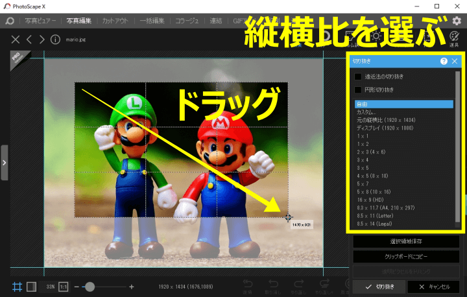Toggle the compare split-view icon

(31, 287)
